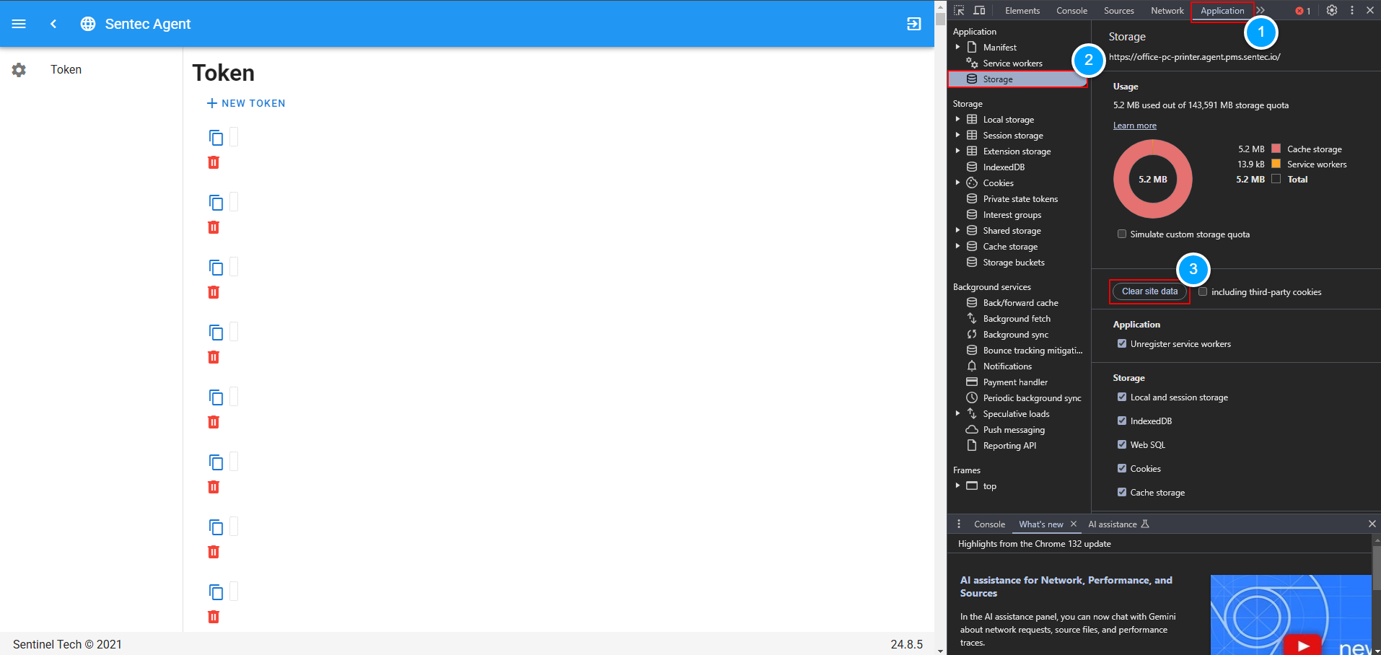
Task: Uncheck IndexedDB checkbox in Storage section
Action: coord(1122,421)
